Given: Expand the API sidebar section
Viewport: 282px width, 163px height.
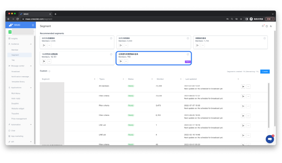Looking at the screenshot, I should [31, 142].
